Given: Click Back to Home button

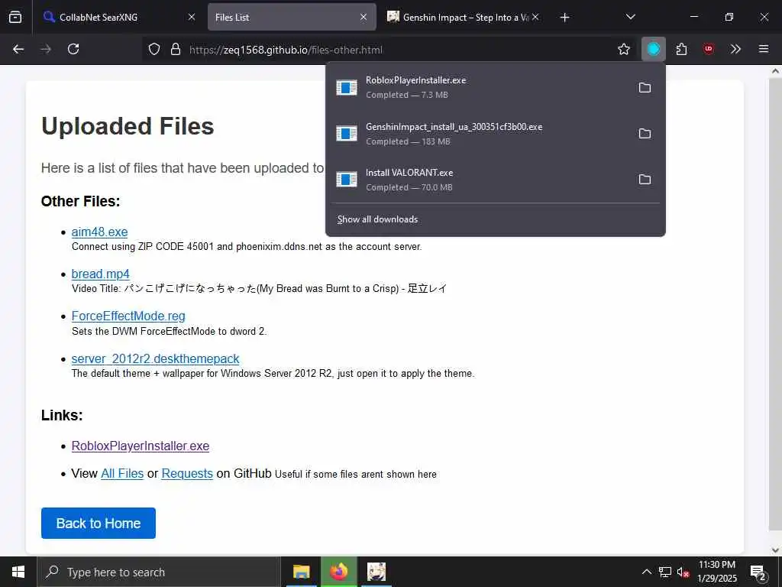Looking at the screenshot, I should 99,523.
